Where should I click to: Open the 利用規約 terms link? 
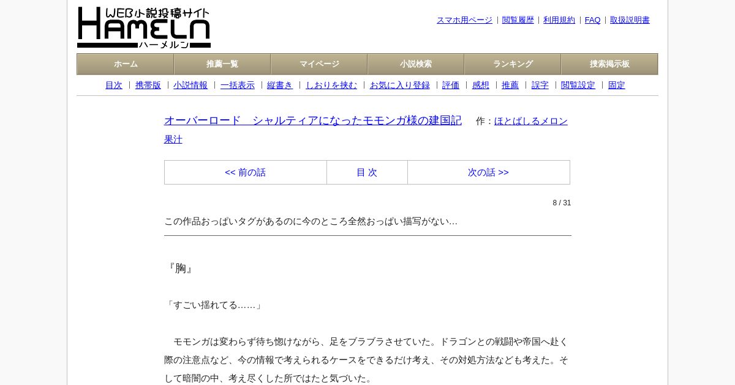559,20
